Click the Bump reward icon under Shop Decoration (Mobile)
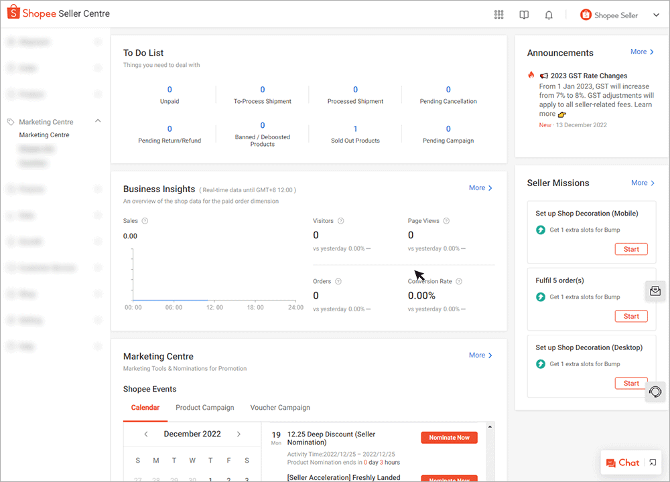This screenshot has width=670, height=482. click(541, 230)
